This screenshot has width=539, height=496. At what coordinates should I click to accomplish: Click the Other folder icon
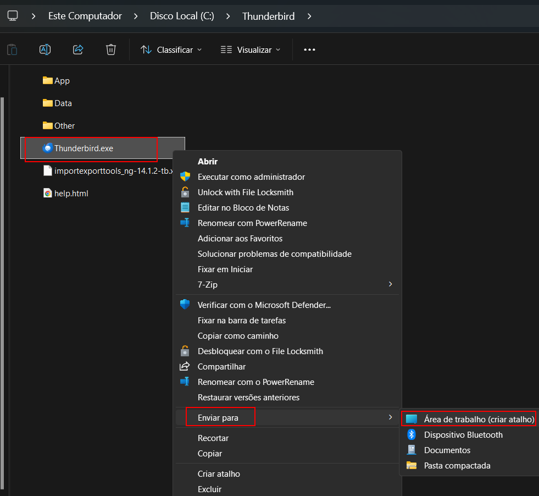coord(47,125)
